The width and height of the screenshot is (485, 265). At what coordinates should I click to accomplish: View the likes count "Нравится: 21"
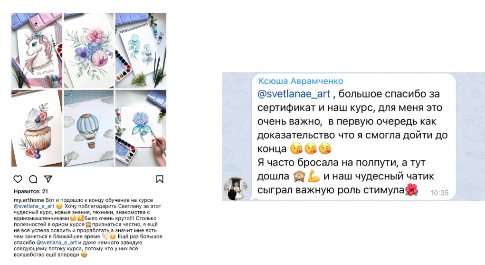pos(31,191)
